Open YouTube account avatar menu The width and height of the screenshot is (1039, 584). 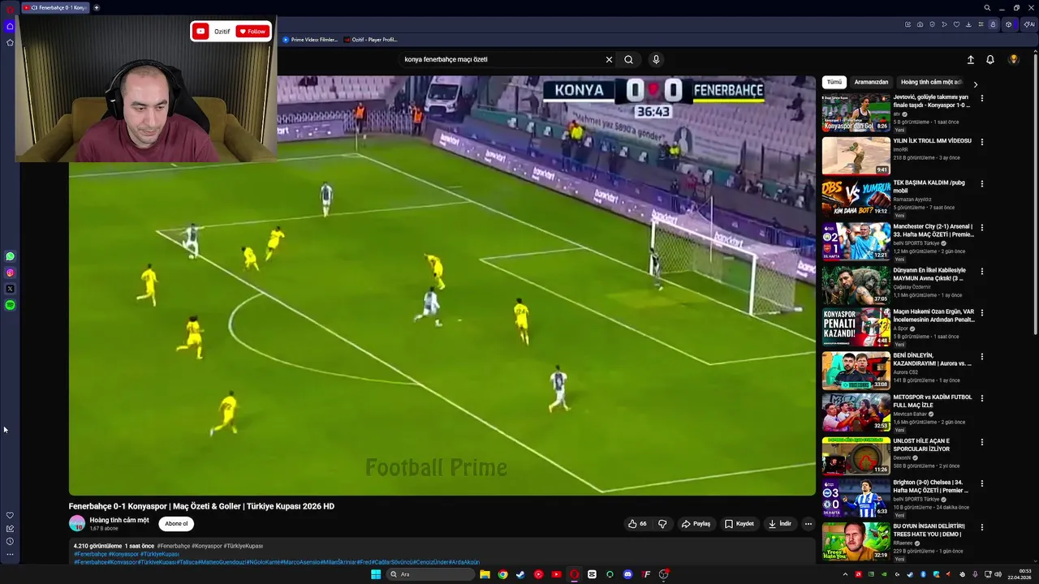click(x=1014, y=59)
